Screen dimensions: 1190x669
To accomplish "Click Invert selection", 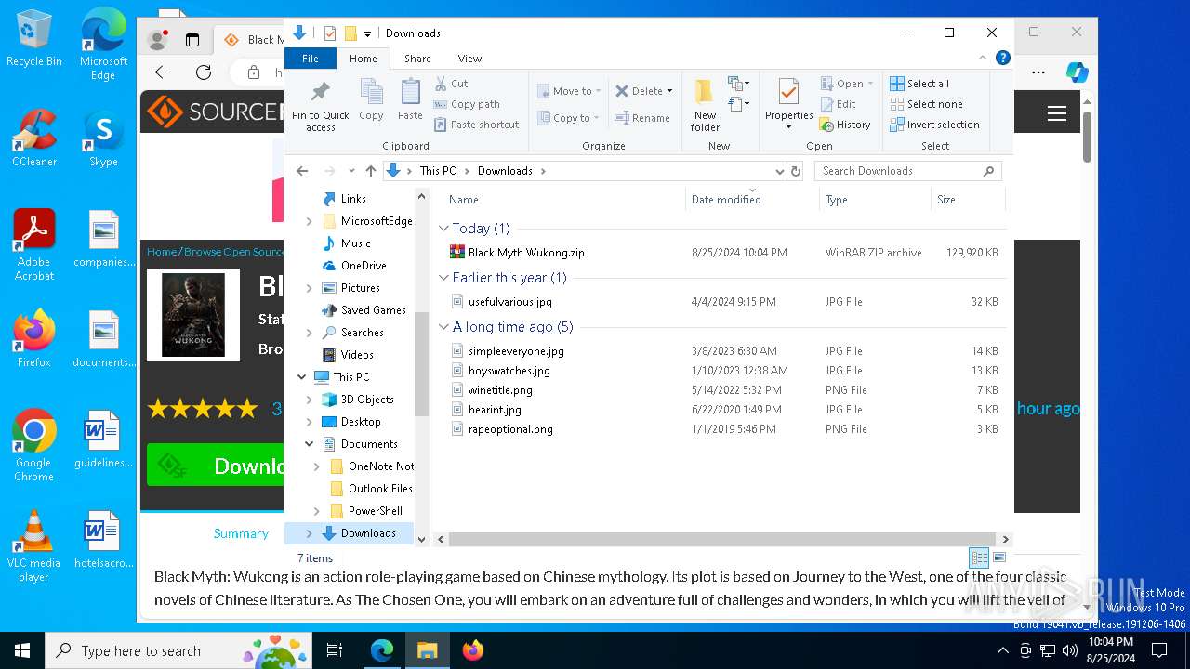I will click(934, 125).
